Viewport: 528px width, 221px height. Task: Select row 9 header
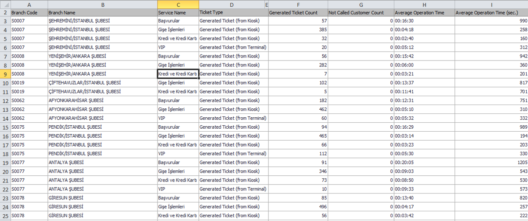[x=5, y=74]
